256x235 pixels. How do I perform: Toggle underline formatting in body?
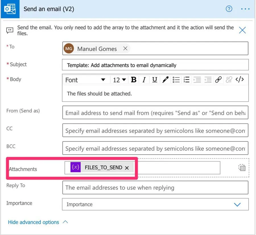click(154, 80)
